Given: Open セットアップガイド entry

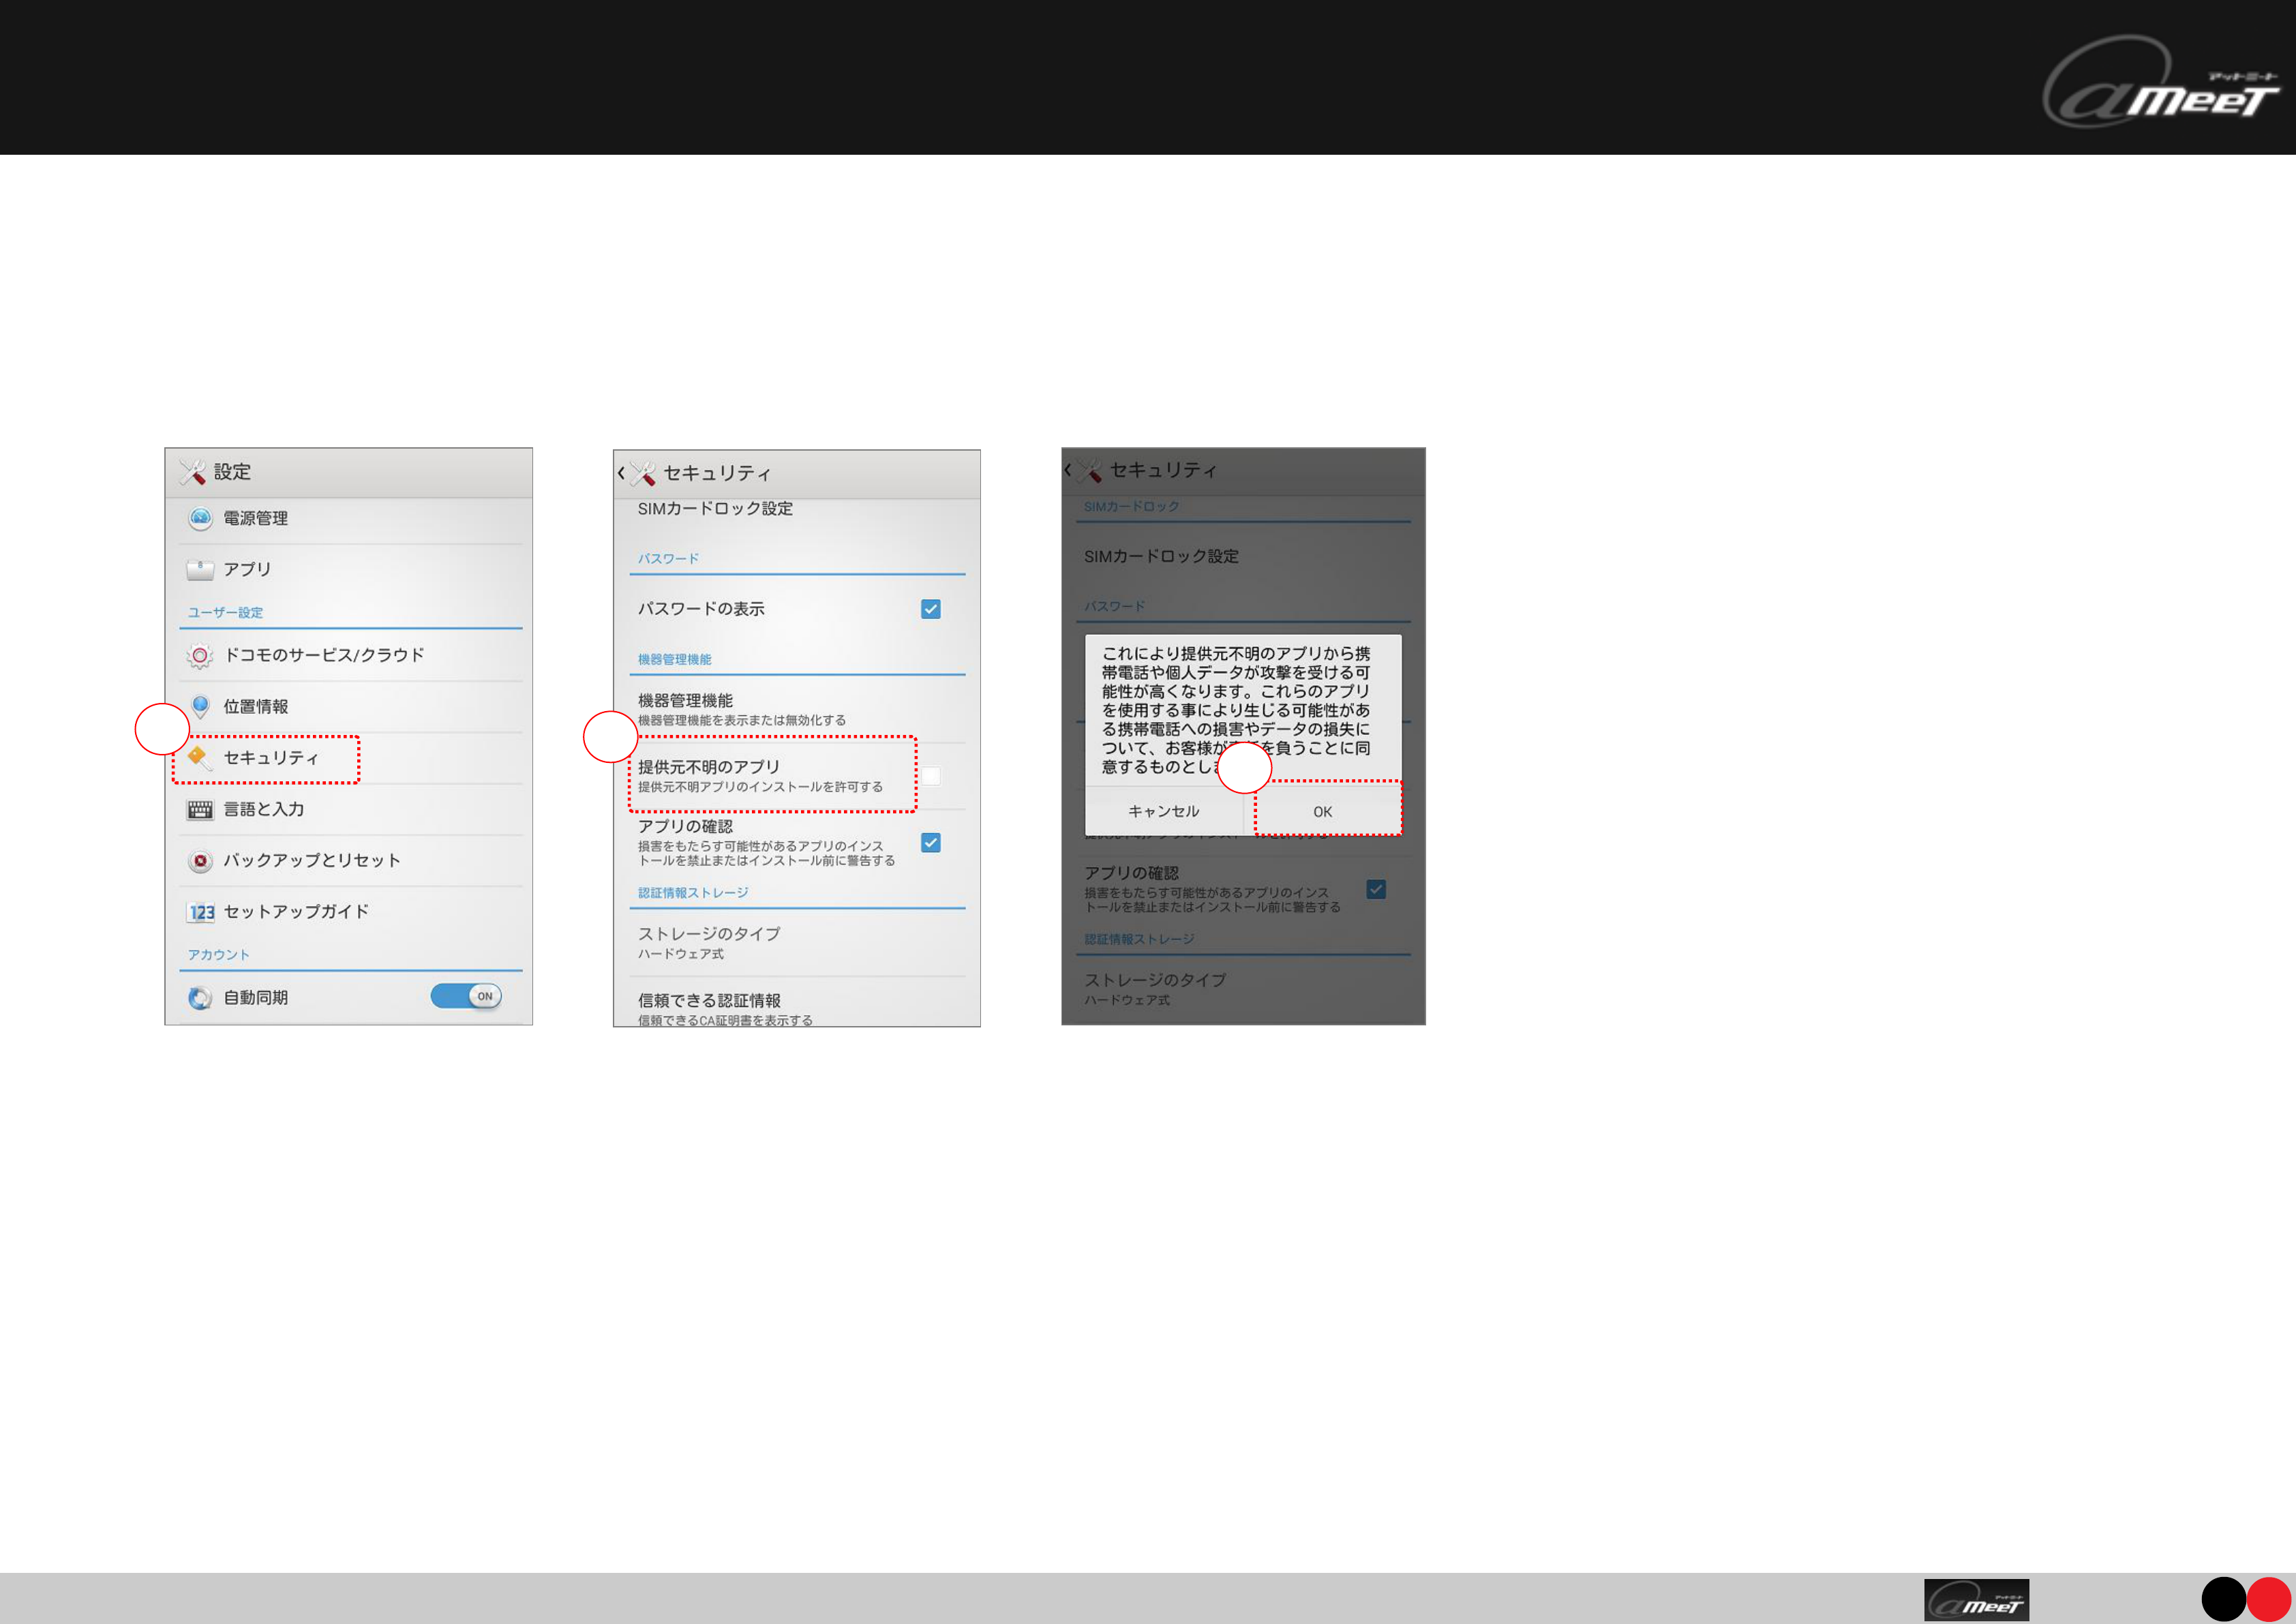Looking at the screenshot, I should (351, 912).
